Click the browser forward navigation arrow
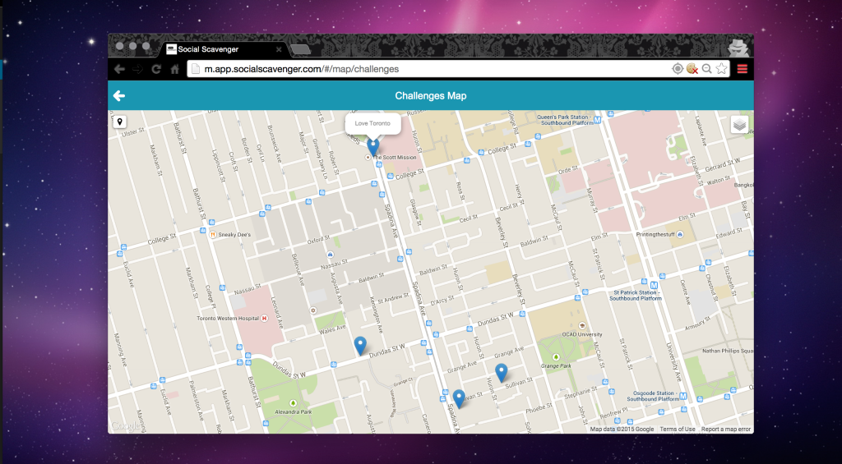Image resolution: width=842 pixels, height=464 pixels. (x=138, y=69)
